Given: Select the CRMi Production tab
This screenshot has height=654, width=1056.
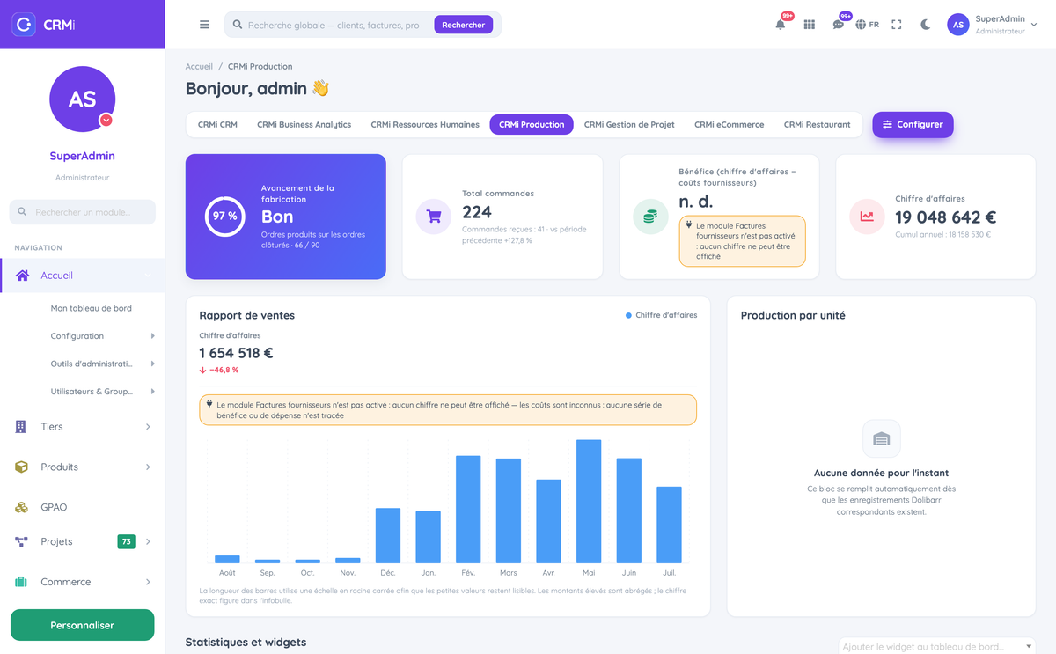Looking at the screenshot, I should [532, 125].
